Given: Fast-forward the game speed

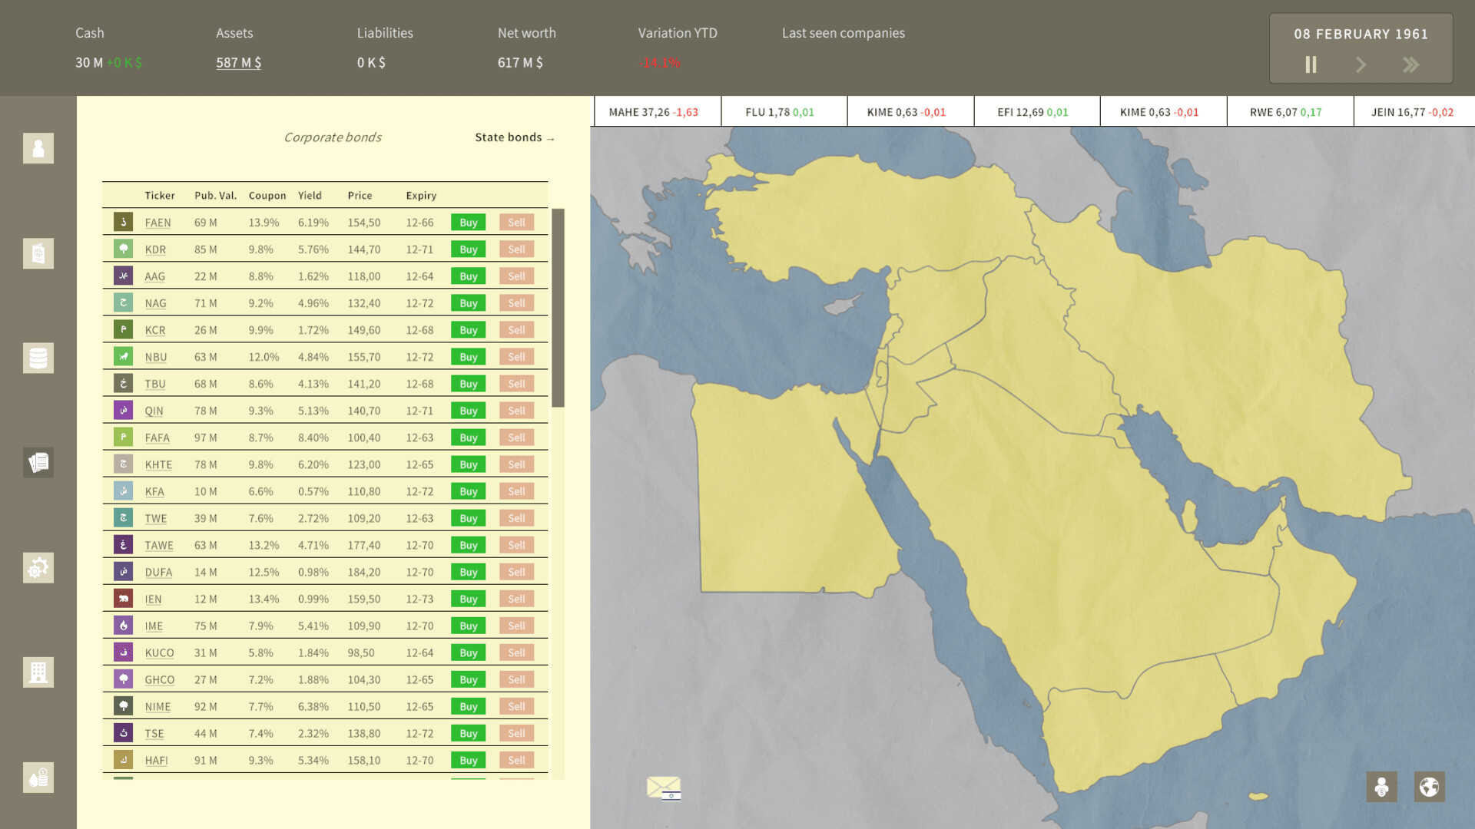Looking at the screenshot, I should tap(1411, 64).
